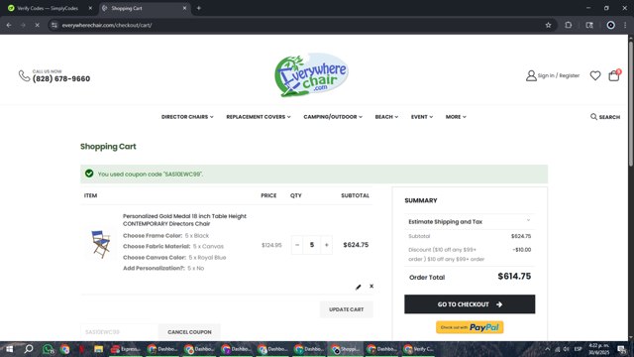Click the discount amount -$10.00
The image size is (634, 357).
click(x=522, y=250)
